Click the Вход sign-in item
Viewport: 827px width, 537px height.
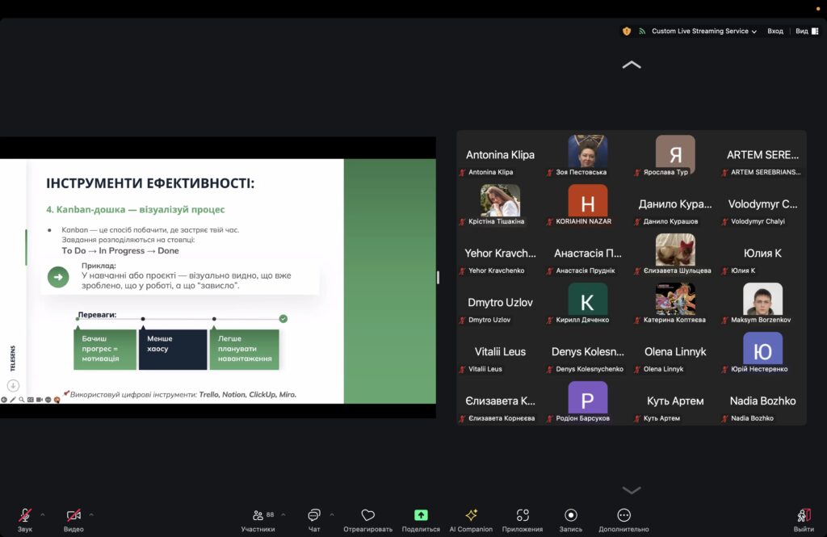pyautogui.click(x=775, y=31)
